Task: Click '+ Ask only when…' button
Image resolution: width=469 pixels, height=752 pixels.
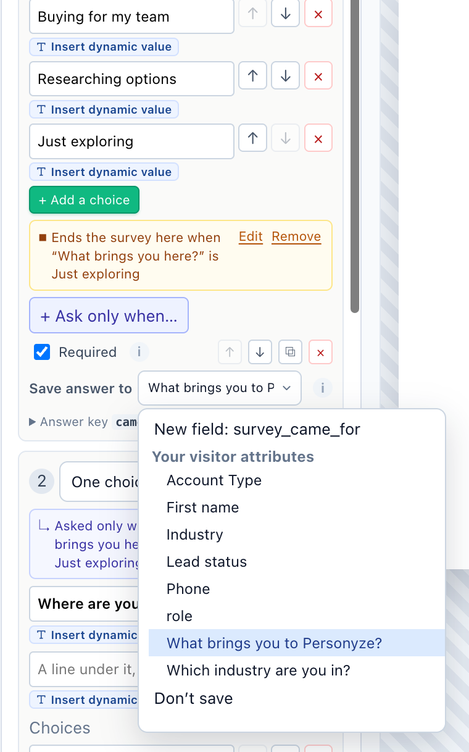Action: (109, 316)
